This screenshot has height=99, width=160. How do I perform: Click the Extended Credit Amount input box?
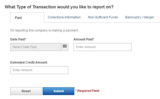pyautogui.click(x=39, y=70)
